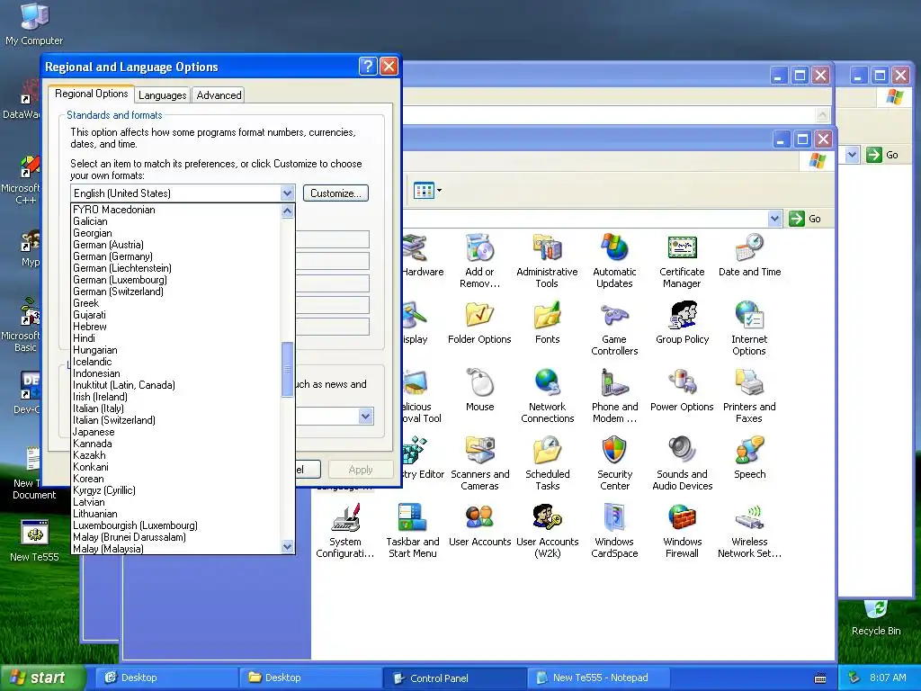Screen dimensions: 921x691
Task: Open Date and Time icon
Action: (x=749, y=256)
